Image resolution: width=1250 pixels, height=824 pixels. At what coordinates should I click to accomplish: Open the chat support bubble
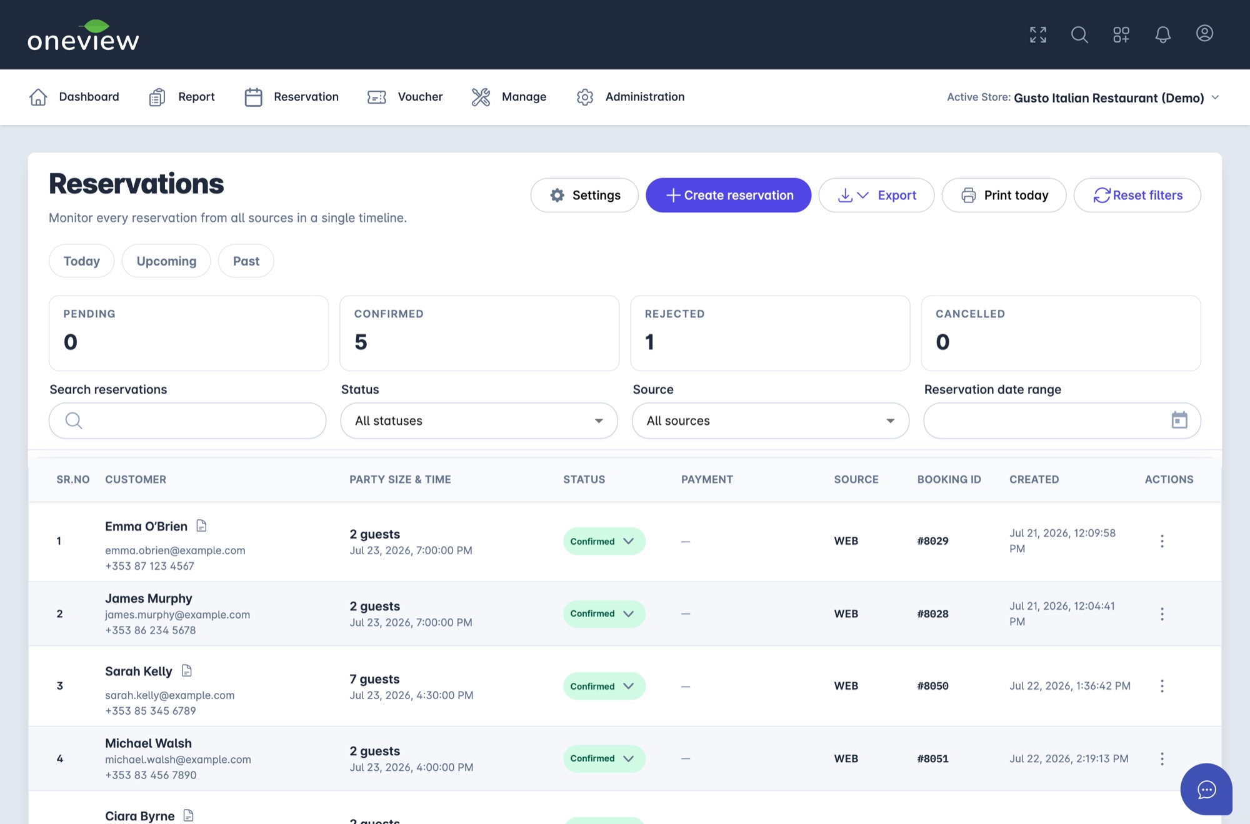tap(1206, 789)
